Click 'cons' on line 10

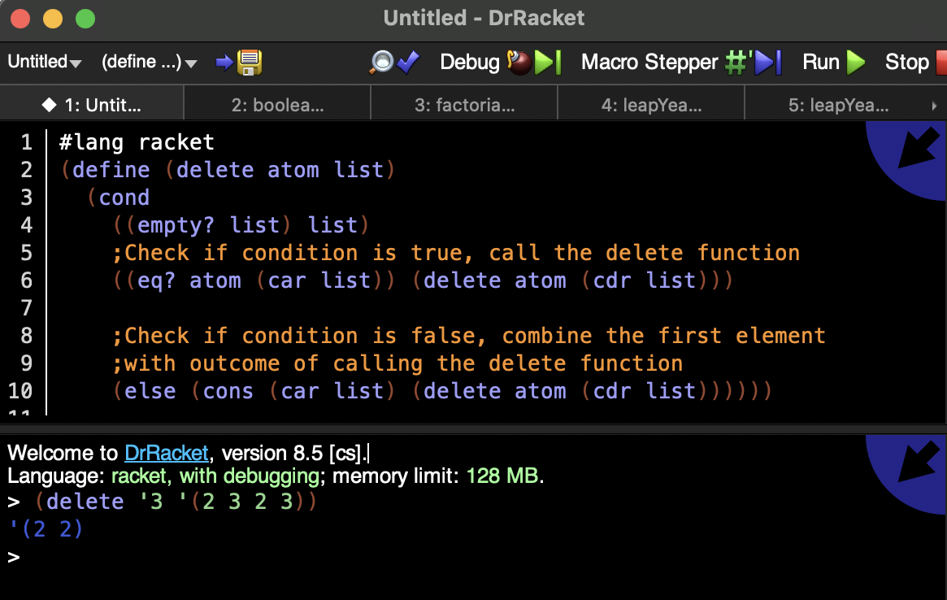coord(228,392)
